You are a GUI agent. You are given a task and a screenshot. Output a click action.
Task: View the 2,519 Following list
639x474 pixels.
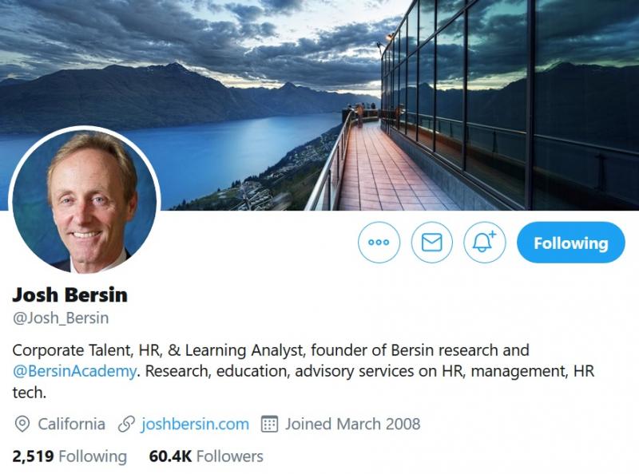[x=69, y=456]
